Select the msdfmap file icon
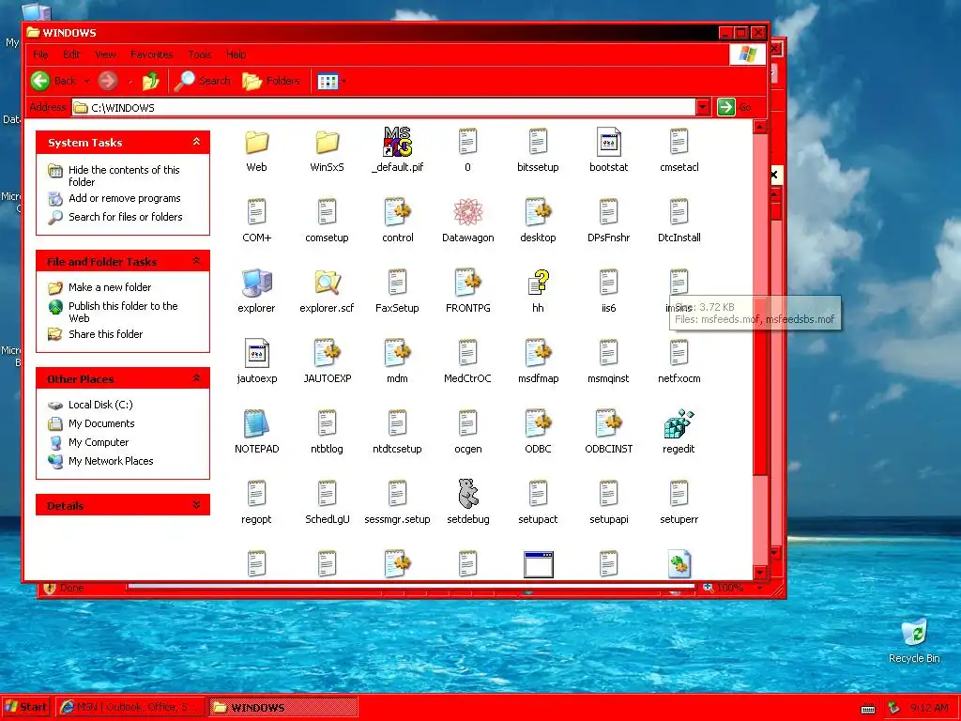The width and height of the screenshot is (961, 721). point(538,353)
